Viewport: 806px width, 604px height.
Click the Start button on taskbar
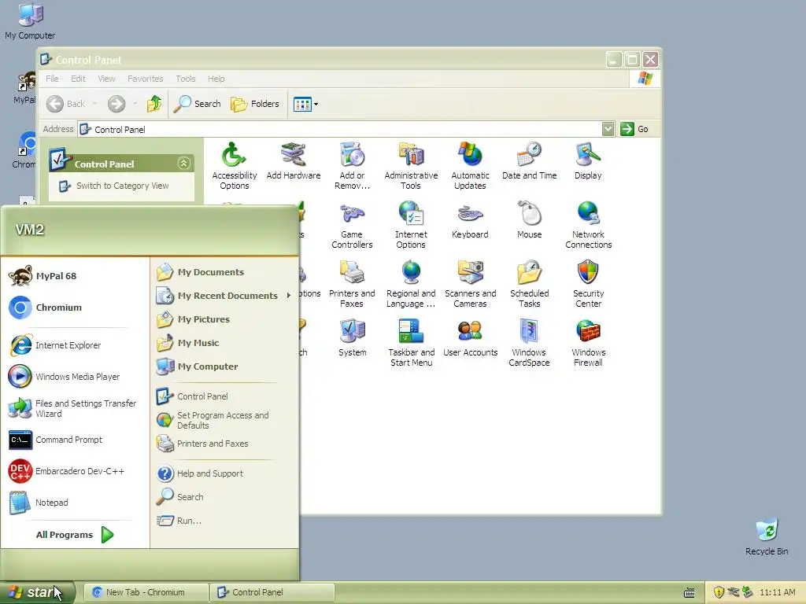click(x=37, y=592)
